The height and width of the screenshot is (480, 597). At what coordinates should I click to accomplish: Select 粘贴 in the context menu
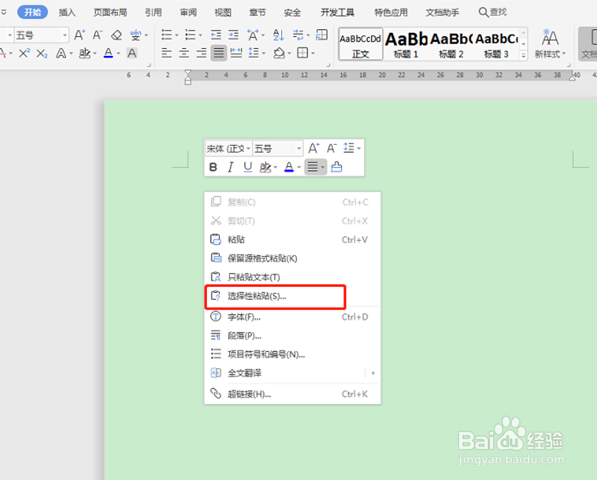(x=293, y=240)
